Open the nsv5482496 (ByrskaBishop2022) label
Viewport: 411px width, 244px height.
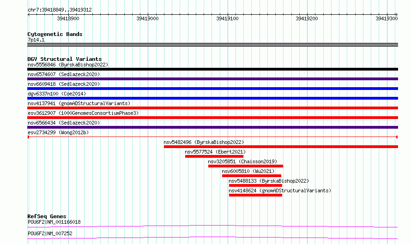204,142
